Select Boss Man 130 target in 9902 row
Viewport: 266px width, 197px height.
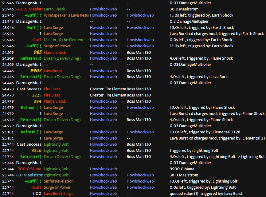click(139, 71)
